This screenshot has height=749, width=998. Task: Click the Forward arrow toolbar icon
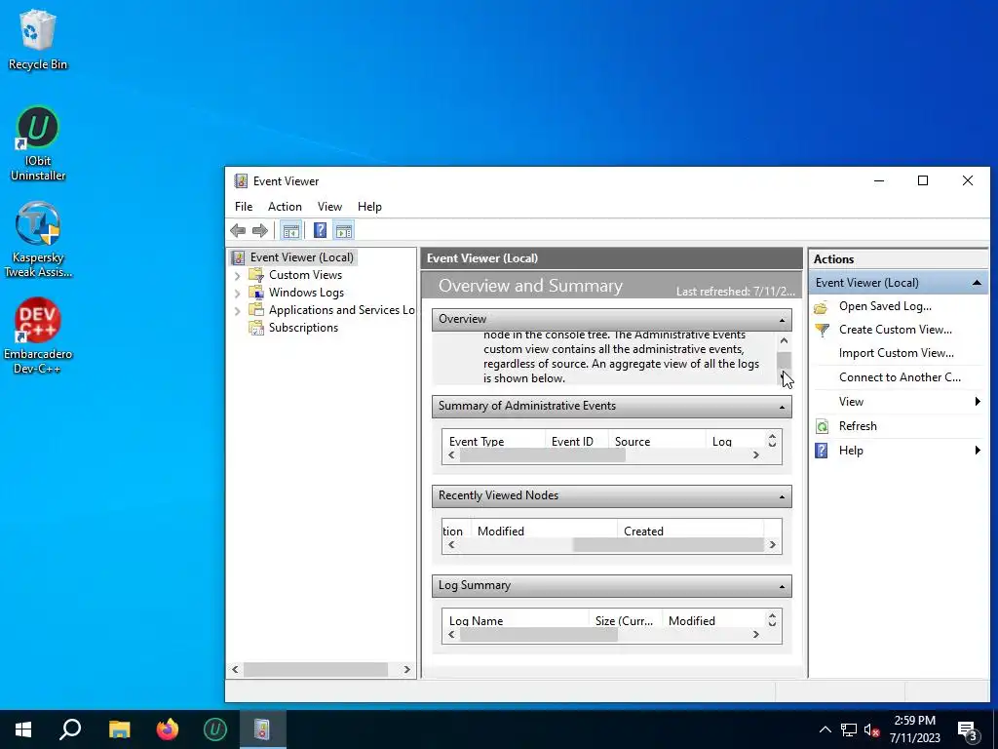[259, 230]
